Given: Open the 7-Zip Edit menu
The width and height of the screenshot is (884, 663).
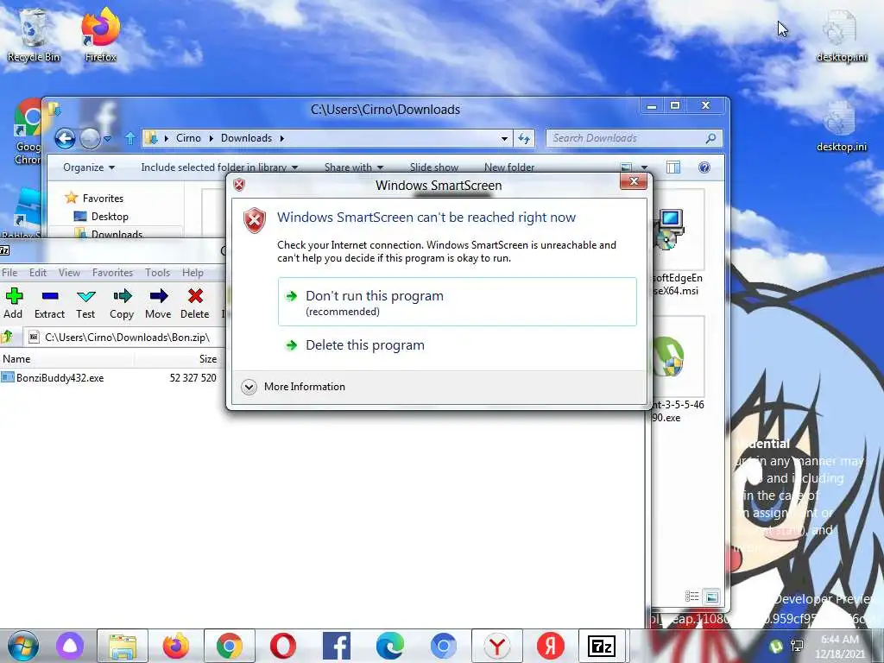Looking at the screenshot, I should 38,273.
